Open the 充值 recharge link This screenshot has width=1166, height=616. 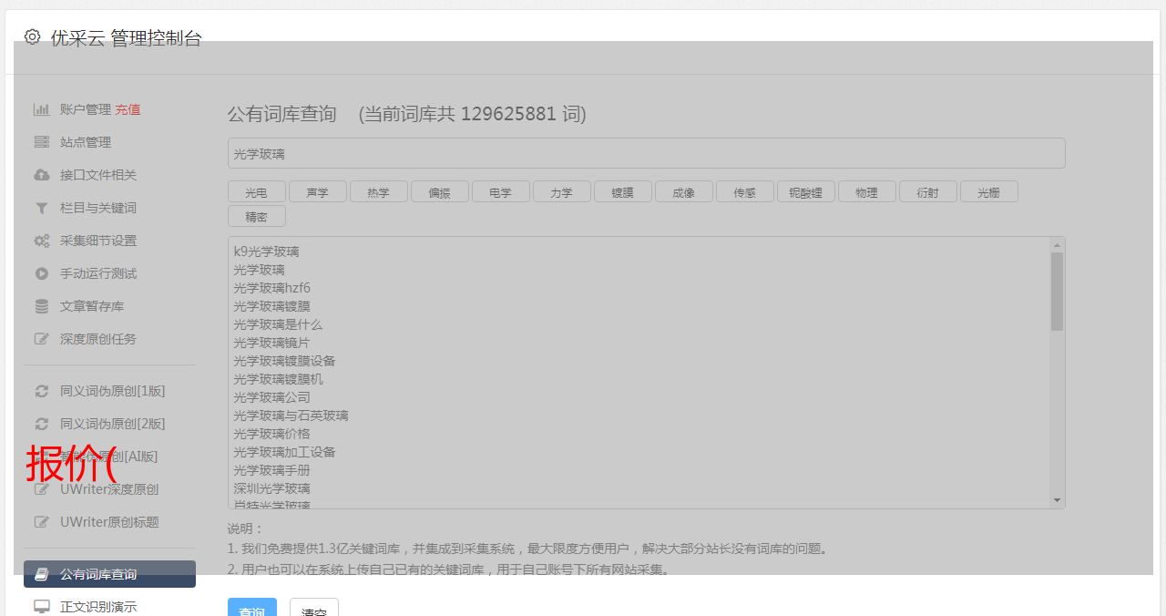tap(128, 109)
